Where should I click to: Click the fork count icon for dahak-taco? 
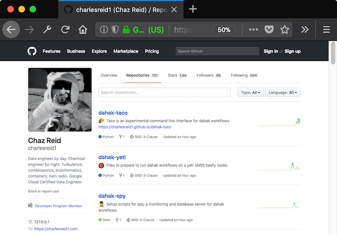pyautogui.click(x=120, y=136)
